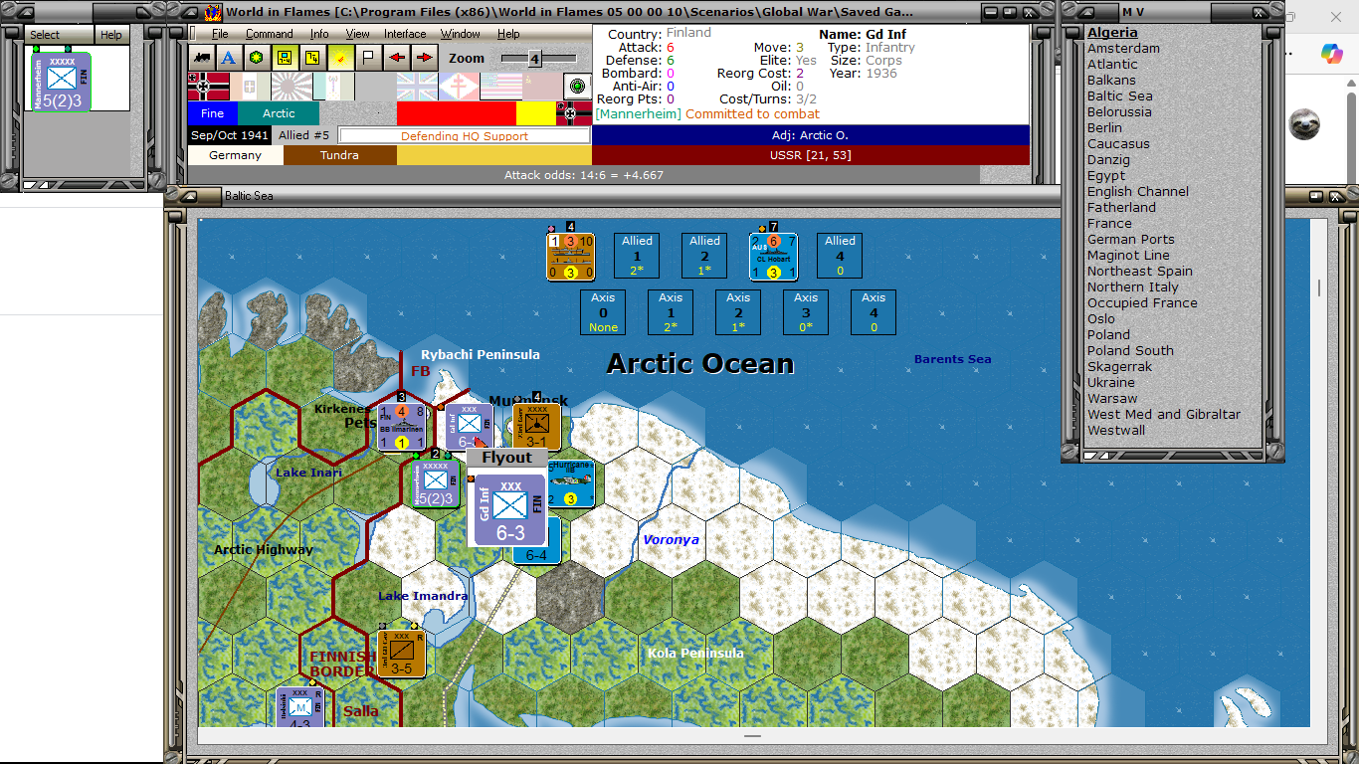Open the Help menu in menu bar
The image size is (1359, 764).
508,34
